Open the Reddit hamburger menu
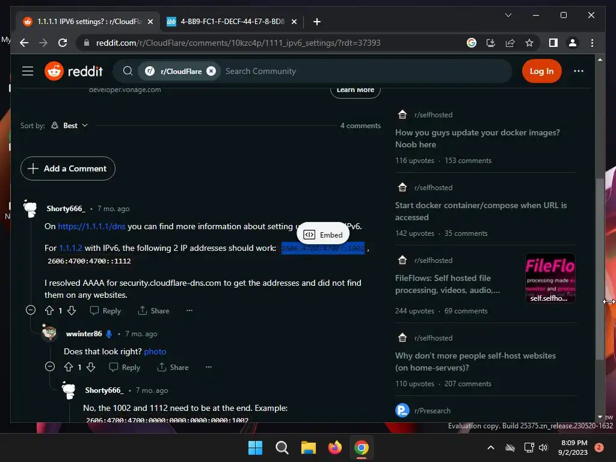This screenshot has width=616, height=462. pos(28,71)
